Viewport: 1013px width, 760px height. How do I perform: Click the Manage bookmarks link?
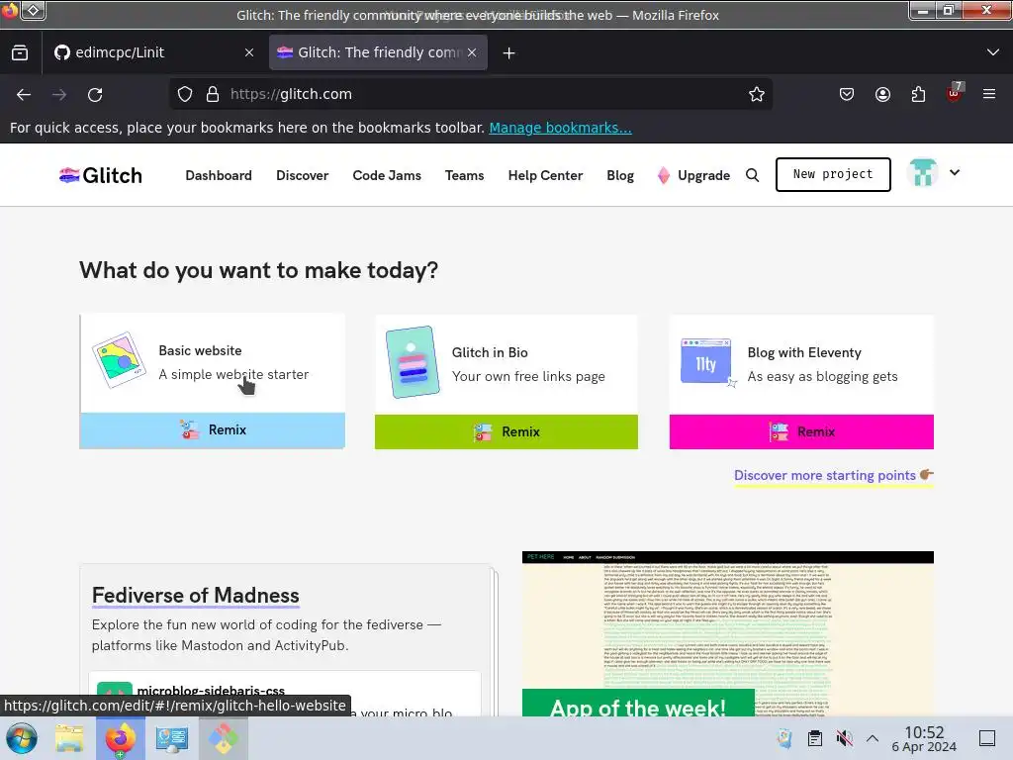[x=560, y=128]
